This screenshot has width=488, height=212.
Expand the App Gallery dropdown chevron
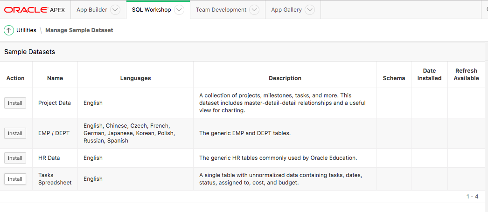[309, 10]
